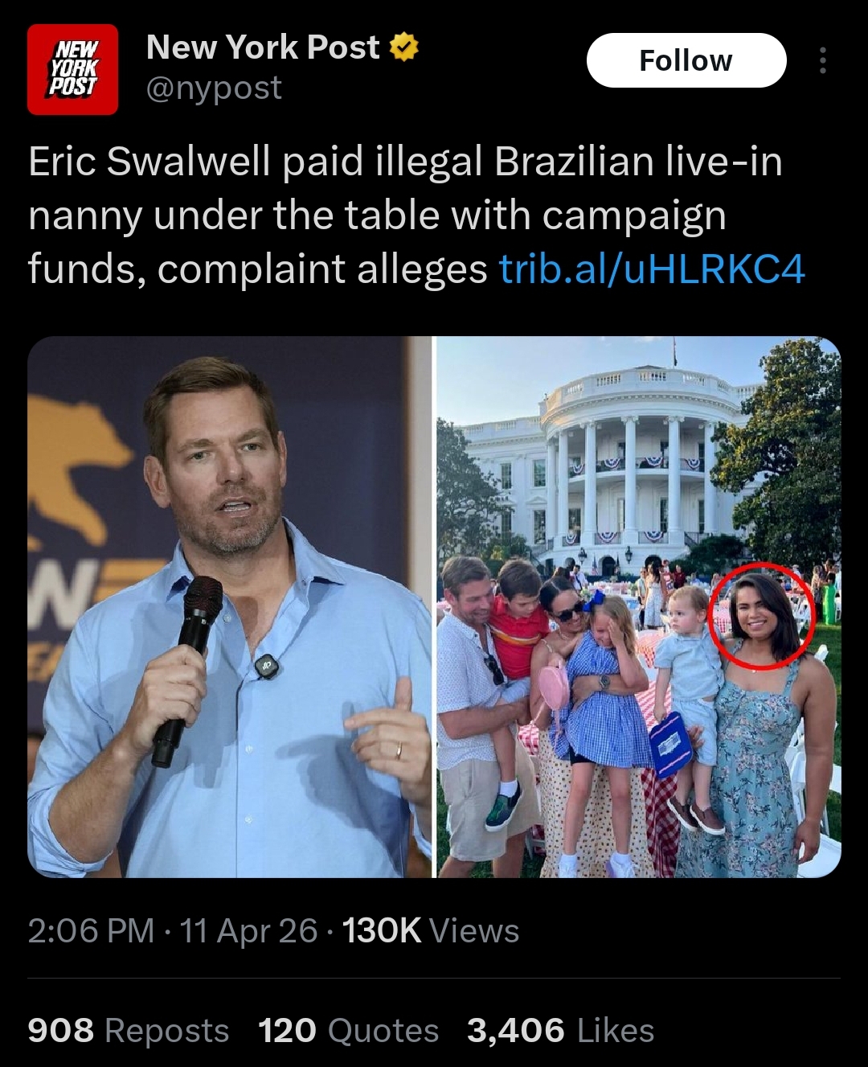This screenshot has height=1067, width=868.
Task: Open the 11 Apr 26 date
Action: click(248, 931)
